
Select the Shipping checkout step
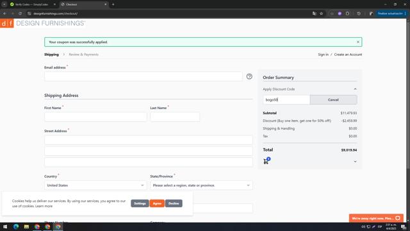51,55
